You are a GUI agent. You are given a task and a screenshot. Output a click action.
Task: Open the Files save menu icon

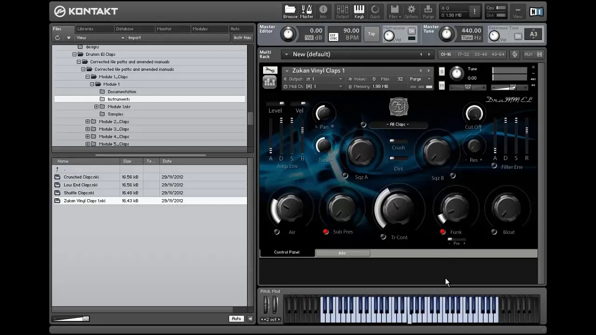tap(394, 12)
